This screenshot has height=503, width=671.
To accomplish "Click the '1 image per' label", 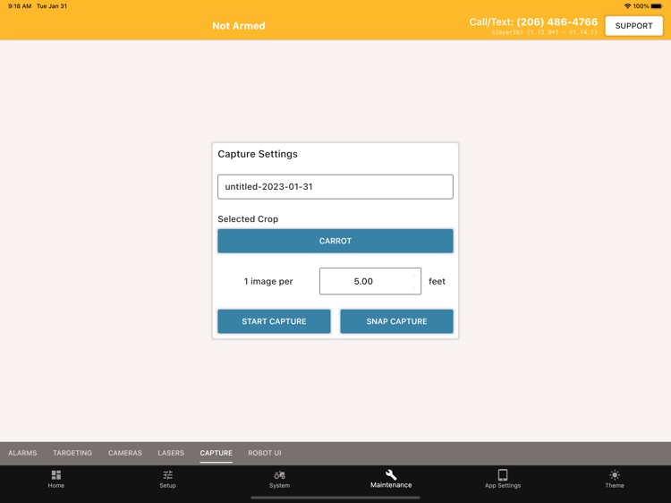I will (268, 281).
